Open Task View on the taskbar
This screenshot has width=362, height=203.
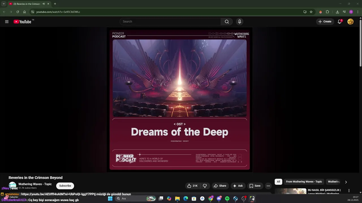(x=161, y=198)
